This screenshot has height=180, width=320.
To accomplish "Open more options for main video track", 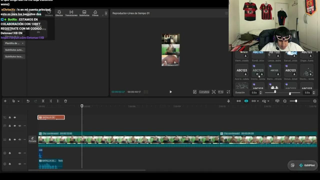I will pos(25,139).
